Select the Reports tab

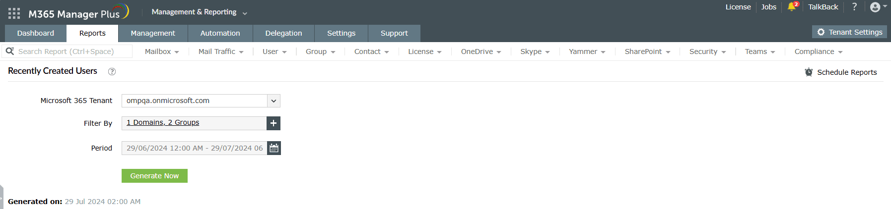[92, 33]
